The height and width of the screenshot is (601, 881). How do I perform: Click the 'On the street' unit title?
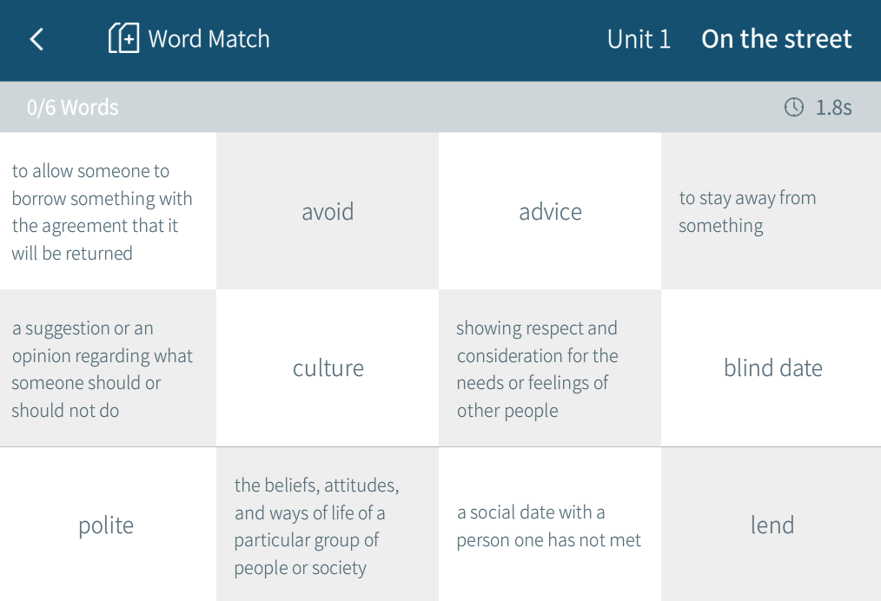[776, 39]
